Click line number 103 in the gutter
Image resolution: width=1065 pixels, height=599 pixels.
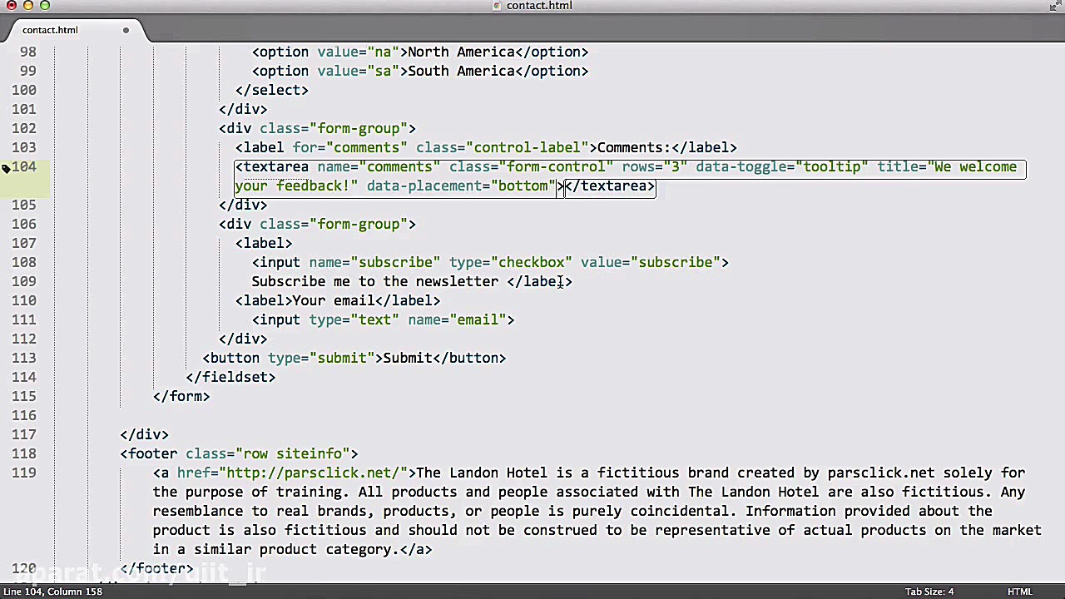pyautogui.click(x=24, y=147)
